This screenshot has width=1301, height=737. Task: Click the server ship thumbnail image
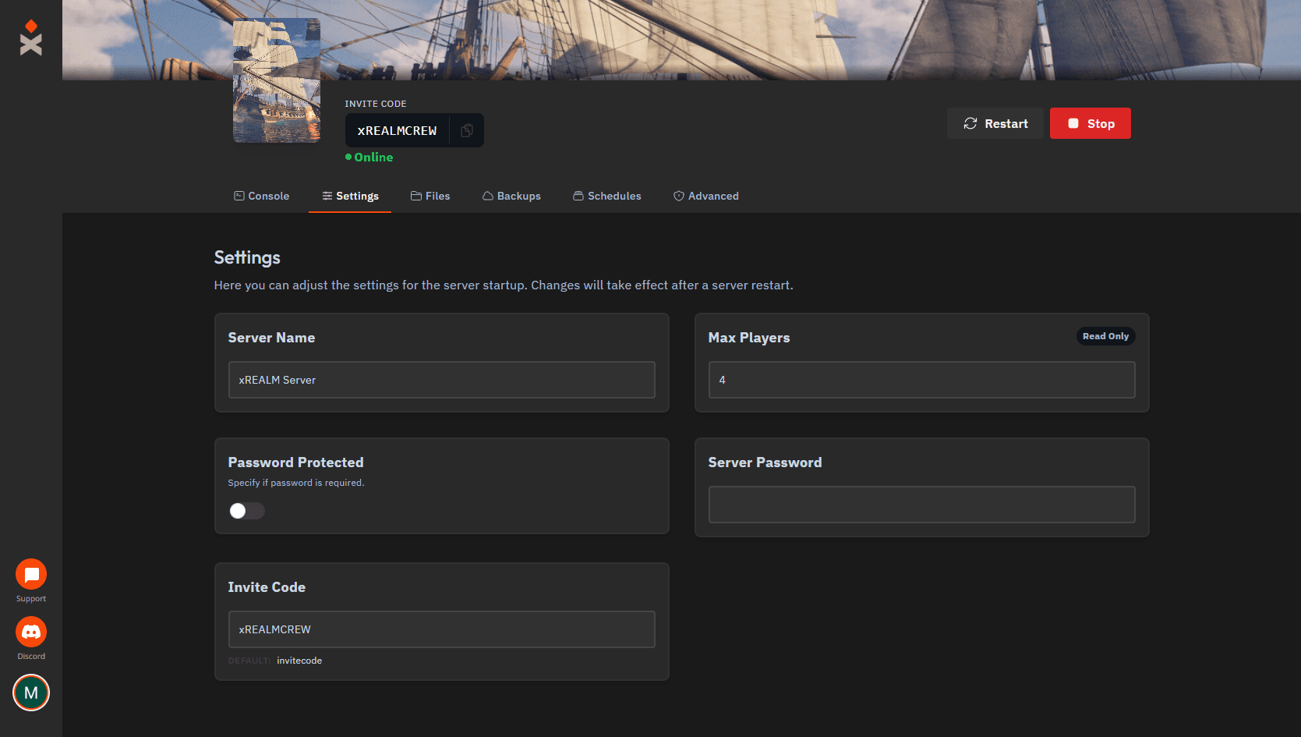point(277,80)
